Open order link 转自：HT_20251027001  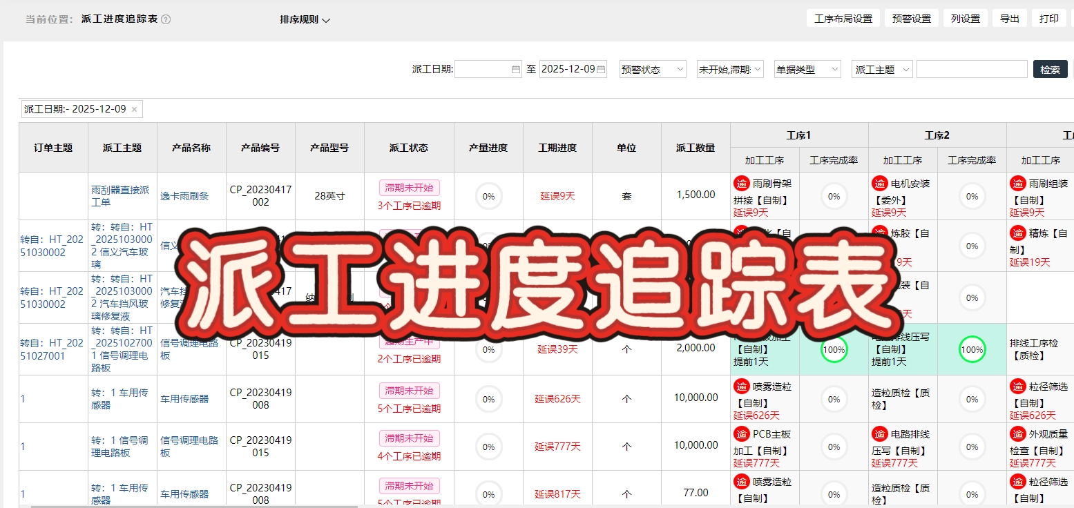pos(52,349)
